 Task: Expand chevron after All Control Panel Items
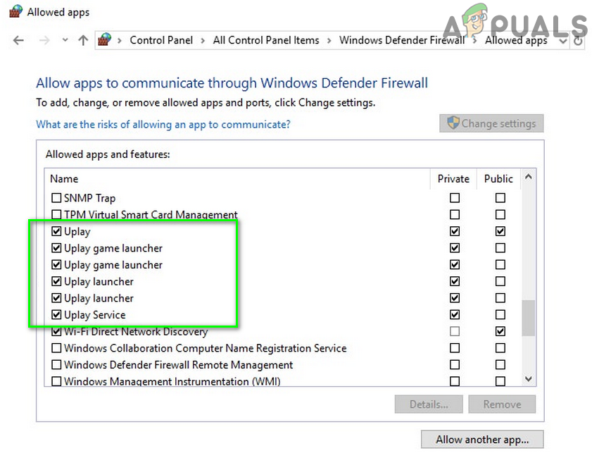coord(329,40)
